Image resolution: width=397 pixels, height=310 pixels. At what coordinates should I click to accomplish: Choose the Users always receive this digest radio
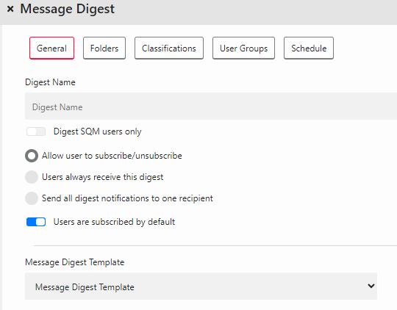32,177
